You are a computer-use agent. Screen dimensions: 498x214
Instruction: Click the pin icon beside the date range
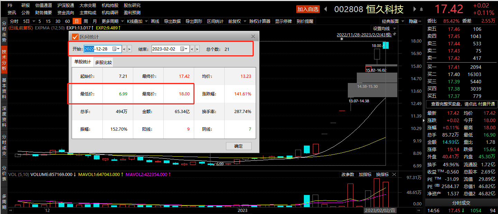(394, 35)
